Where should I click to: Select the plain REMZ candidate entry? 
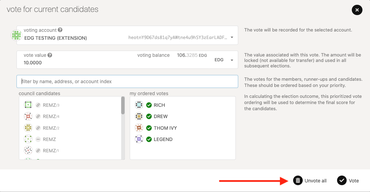coord(49,139)
